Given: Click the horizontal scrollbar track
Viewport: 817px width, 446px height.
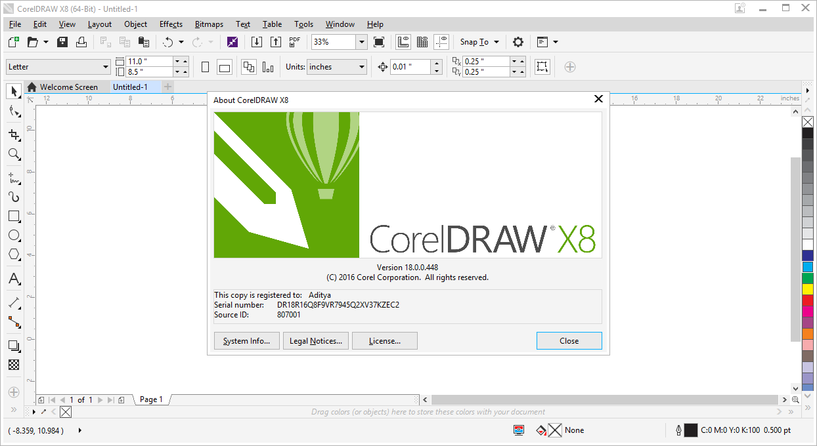Looking at the screenshot, I should (604, 399).
